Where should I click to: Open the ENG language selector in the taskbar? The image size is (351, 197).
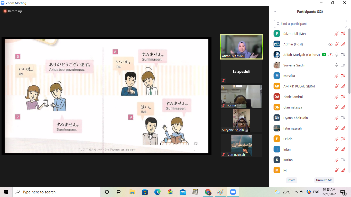(x=316, y=192)
